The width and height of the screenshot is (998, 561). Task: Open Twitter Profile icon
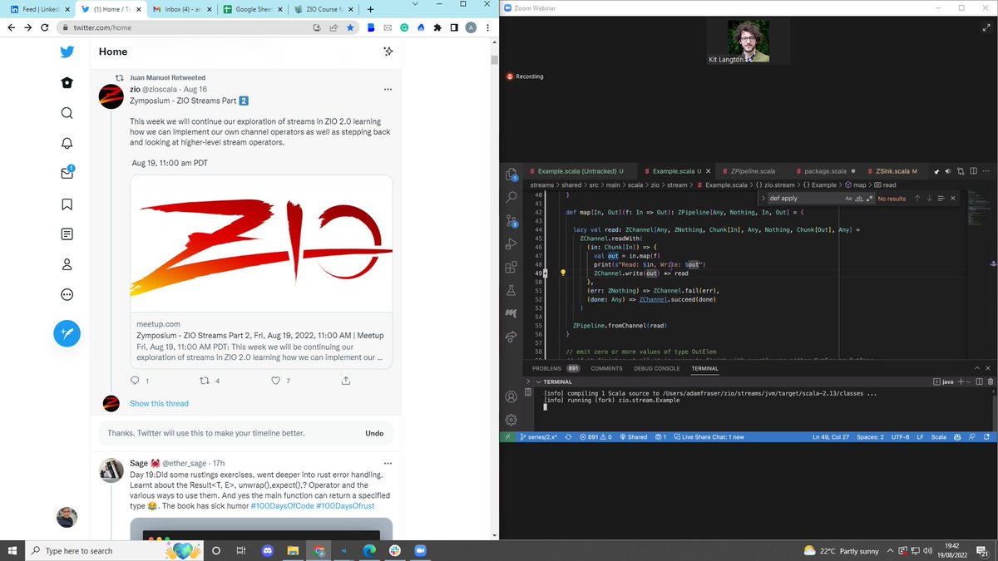click(x=67, y=265)
